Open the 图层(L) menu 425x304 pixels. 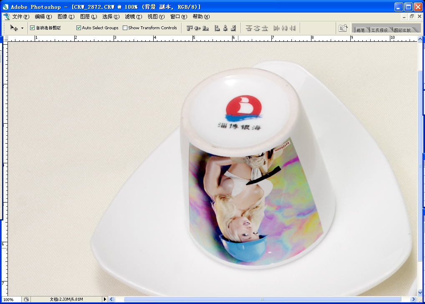point(89,17)
